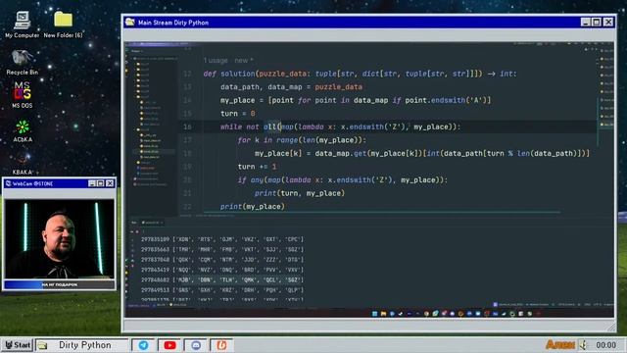627x353 pixels.
Task: Click 'print(my_place)' on line 22
Action: (x=253, y=207)
